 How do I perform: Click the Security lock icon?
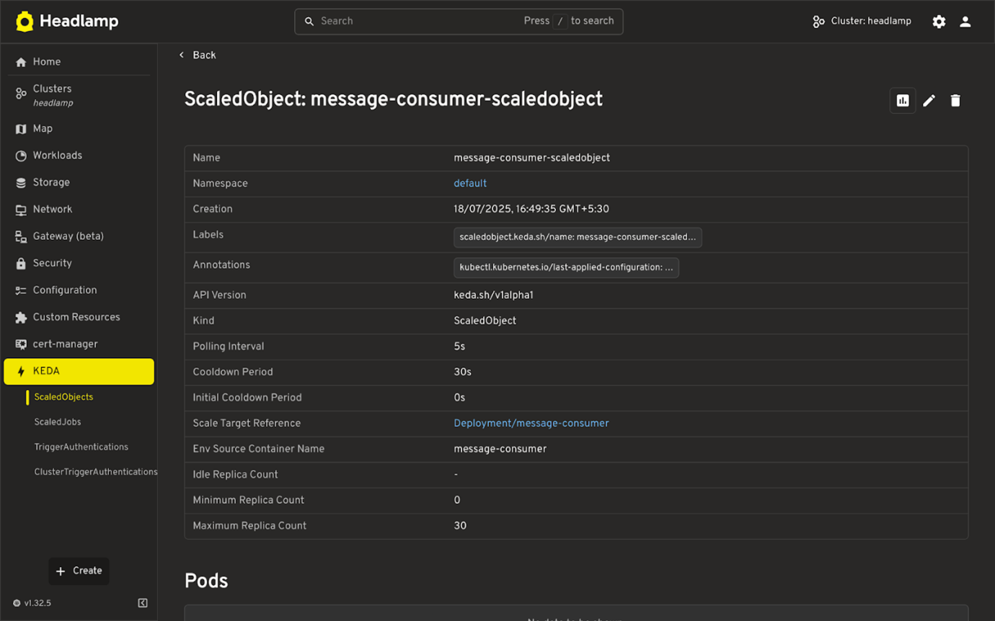tap(21, 264)
